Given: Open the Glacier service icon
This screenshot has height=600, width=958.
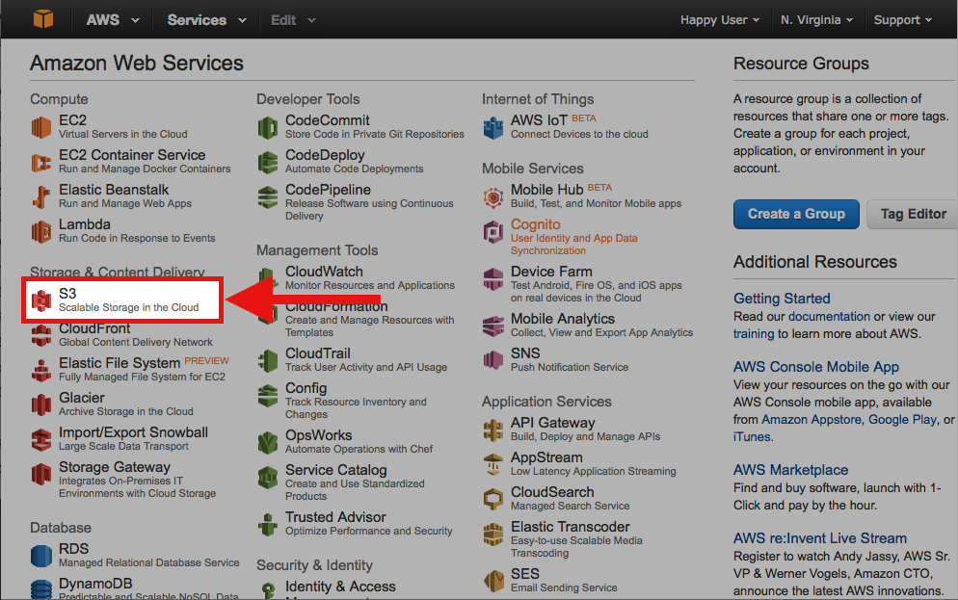Looking at the screenshot, I should (x=41, y=404).
